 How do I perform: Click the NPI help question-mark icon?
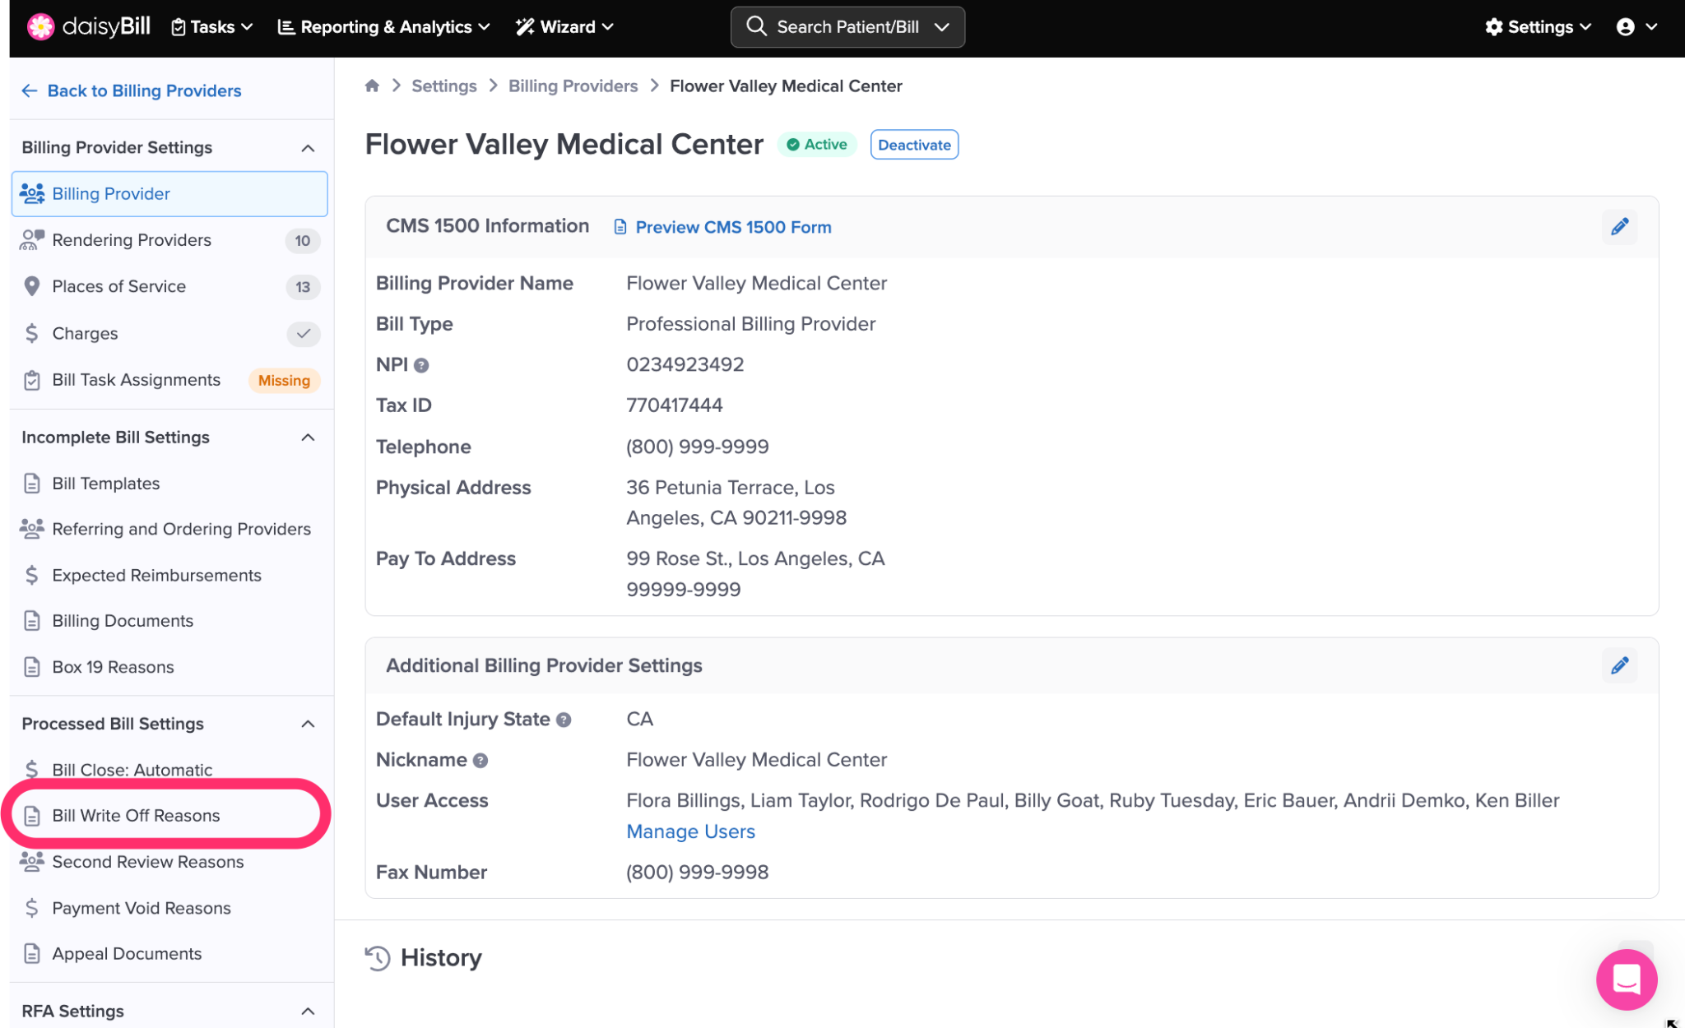tap(421, 365)
